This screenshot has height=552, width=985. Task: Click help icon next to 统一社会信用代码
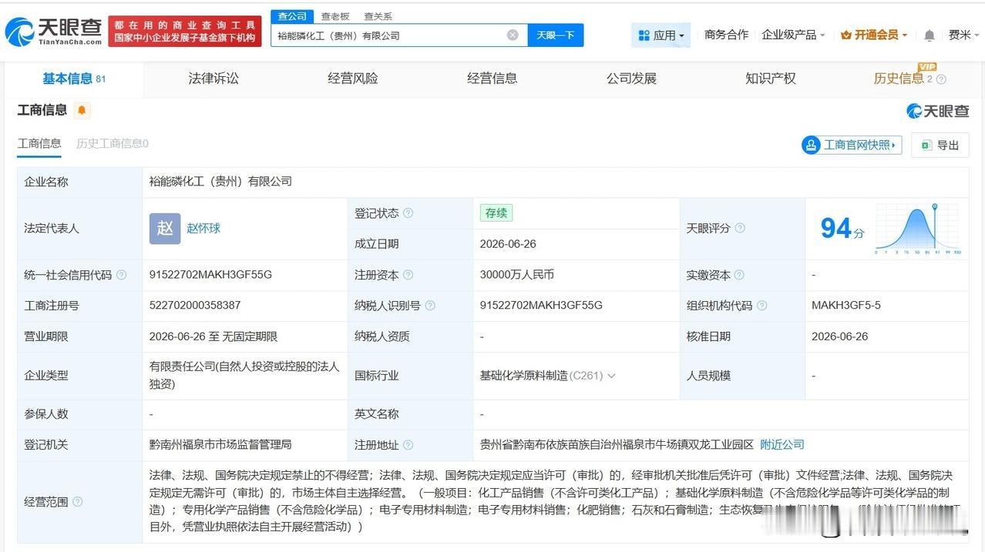click(121, 275)
